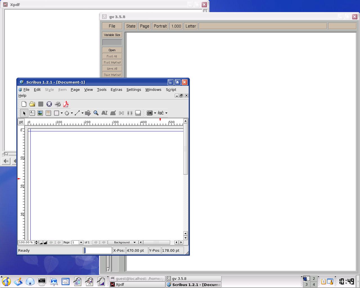Click the Unlink Text Frames icon
Viewport: 360px width, 288px height.
click(130, 113)
